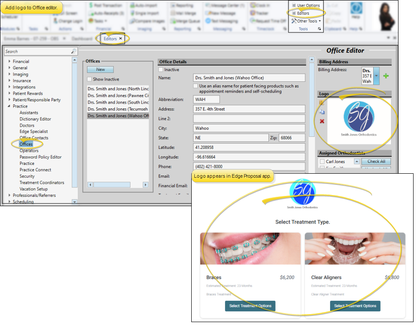Screen dimensions: 418x327
Task: Switch to the Editors tab
Action: [110, 39]
